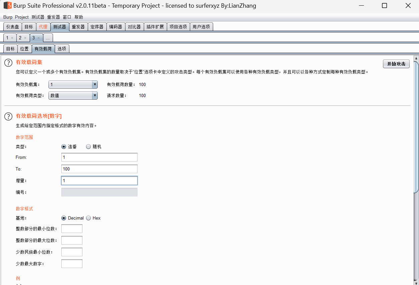
Task: Open the 窗口 menu
Action: [x=67, y=17]
